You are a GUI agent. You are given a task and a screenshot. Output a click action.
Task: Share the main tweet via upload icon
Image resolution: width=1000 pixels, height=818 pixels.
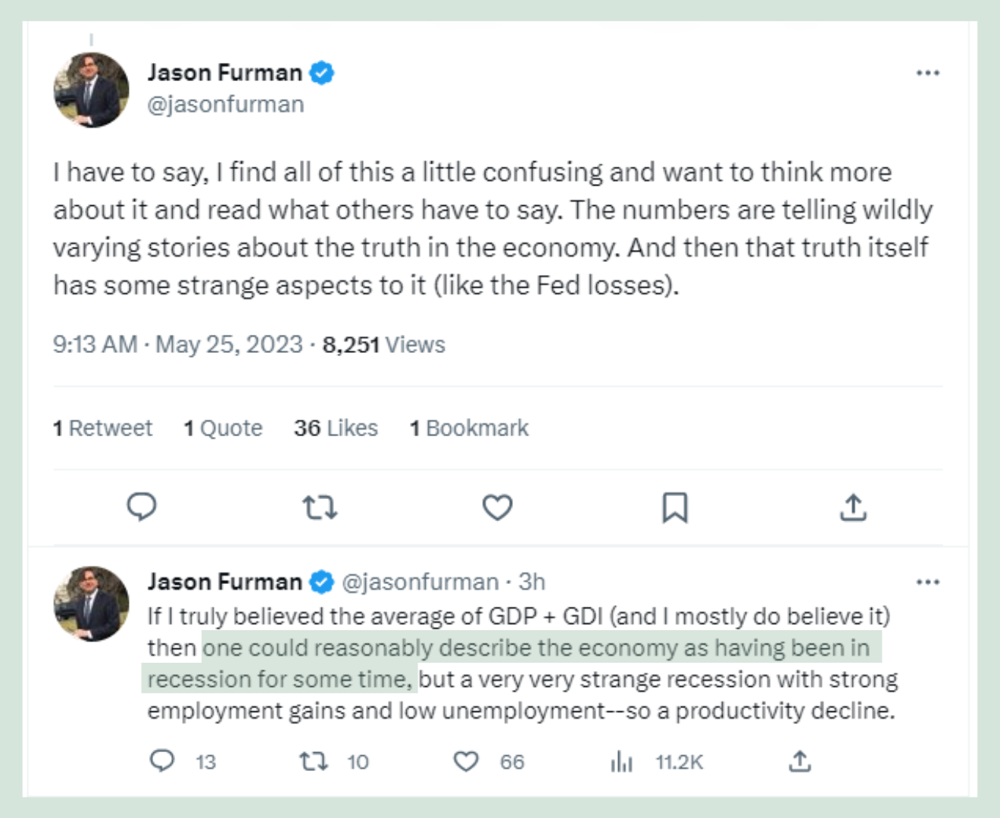tap(853, 507)
